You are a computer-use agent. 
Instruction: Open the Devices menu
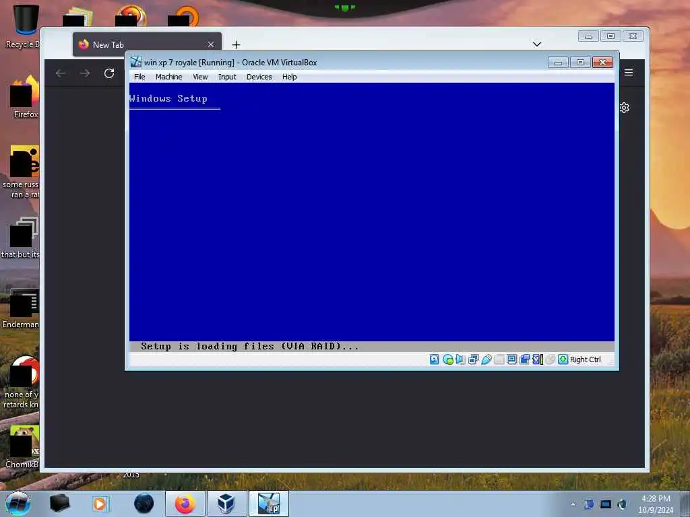[x=259, y=77]
